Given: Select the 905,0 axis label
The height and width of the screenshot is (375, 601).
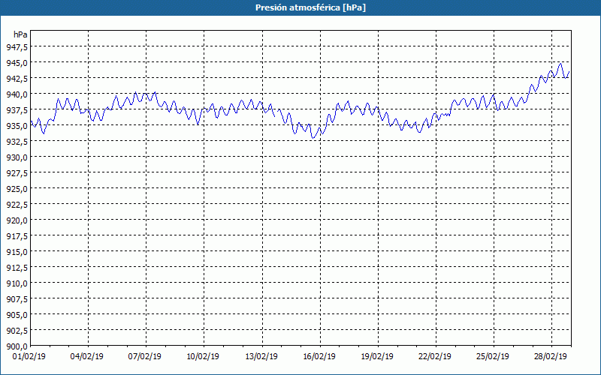Looking at the screenshot, I should (17, 315).
